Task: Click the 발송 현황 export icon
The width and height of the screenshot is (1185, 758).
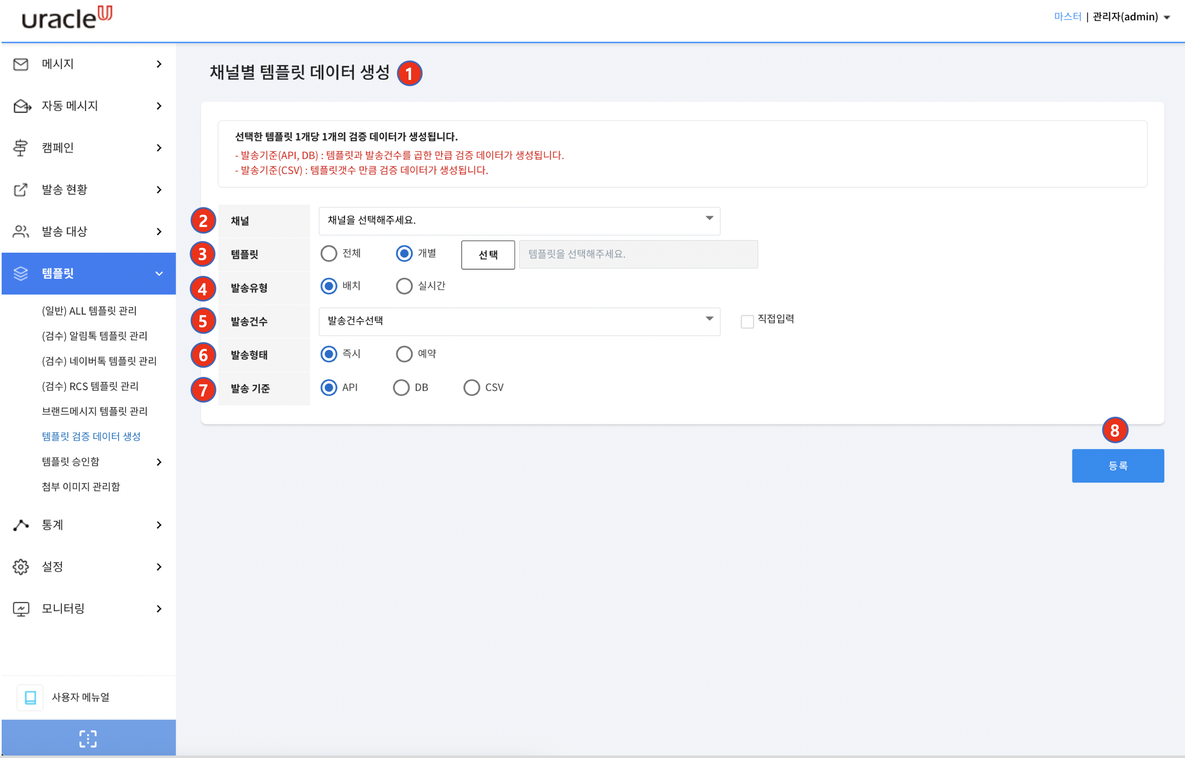Action: (21, 190)
